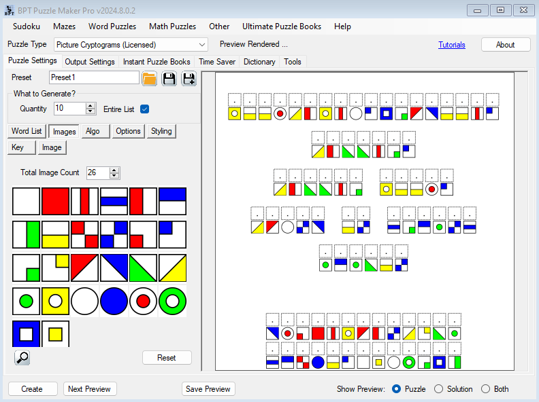Viewport: 539px width, 402px height.
Task: Select the solid blue circle image
Action: tap(114, 301)
